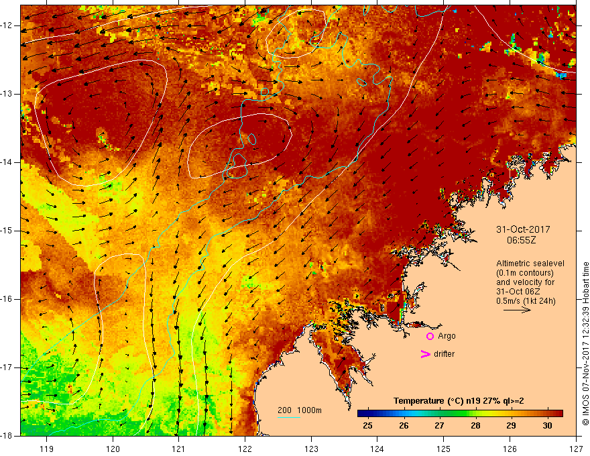The image size is (590, 456).
Task: Click the IMOS copyright timestamp text
Action: click(x=585, y=344)
